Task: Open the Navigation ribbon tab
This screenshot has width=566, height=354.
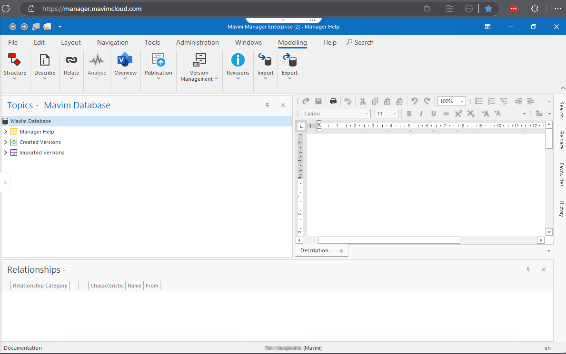Action: [x=113, y=43]
